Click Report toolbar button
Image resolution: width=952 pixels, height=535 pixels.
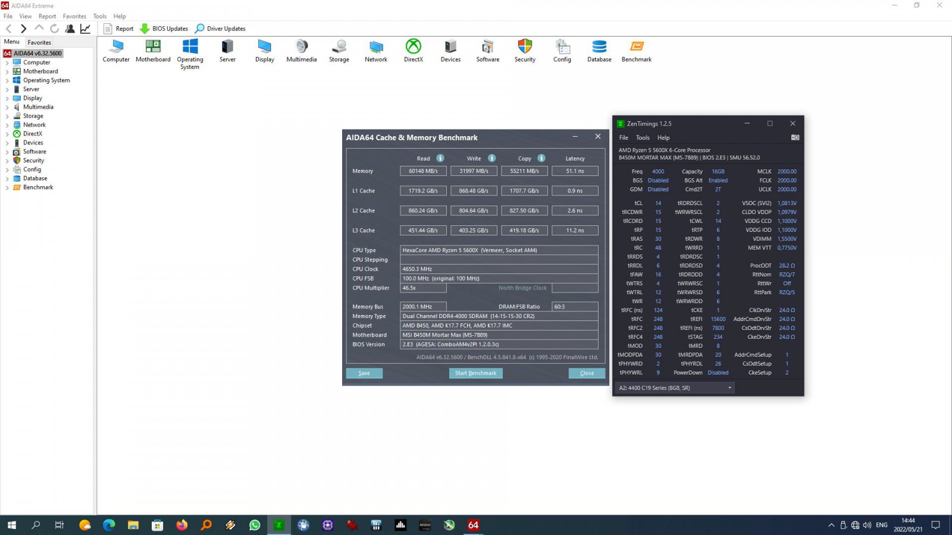pyautogui.click(x=118, y=29)
